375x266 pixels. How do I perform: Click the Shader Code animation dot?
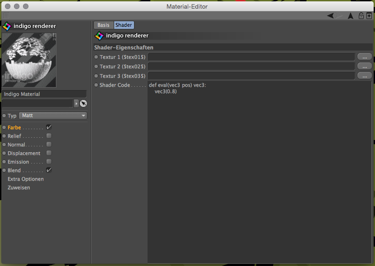coord(96,85)
